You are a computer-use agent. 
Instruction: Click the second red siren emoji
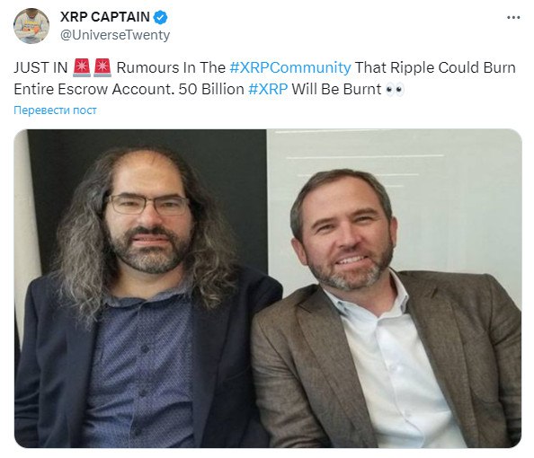click(102, 67)
